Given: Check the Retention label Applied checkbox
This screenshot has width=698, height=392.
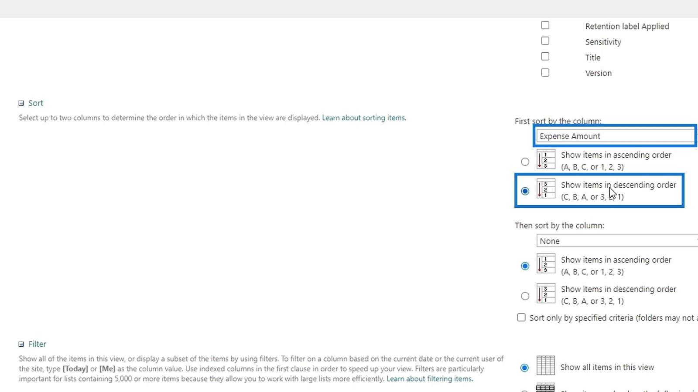Looking at the screenshot, I should tap(545, 25).
